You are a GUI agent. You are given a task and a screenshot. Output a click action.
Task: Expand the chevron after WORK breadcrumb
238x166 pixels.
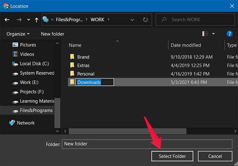pos(108,20)
